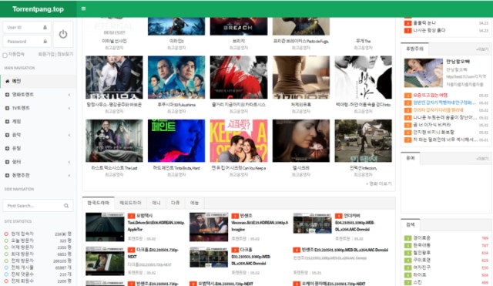Image resolution: width=493 pixels, height=286 pixels.
Task: Expand the 영화토렌트 menu arrow
Action: [69, 95]
